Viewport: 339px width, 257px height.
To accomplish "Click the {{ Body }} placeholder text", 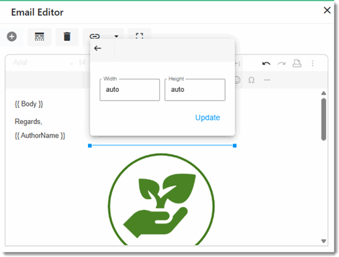I will pos(29,104).
